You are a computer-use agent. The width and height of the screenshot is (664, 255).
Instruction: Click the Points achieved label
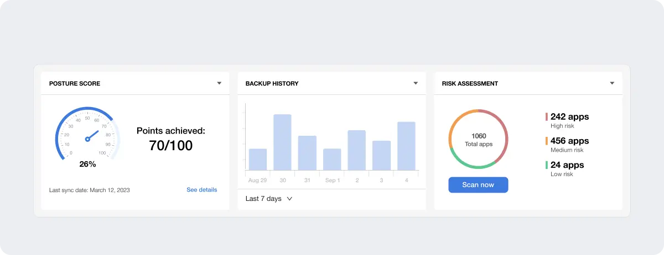point(171,131)
